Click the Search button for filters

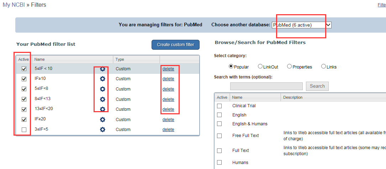(317, 86)
